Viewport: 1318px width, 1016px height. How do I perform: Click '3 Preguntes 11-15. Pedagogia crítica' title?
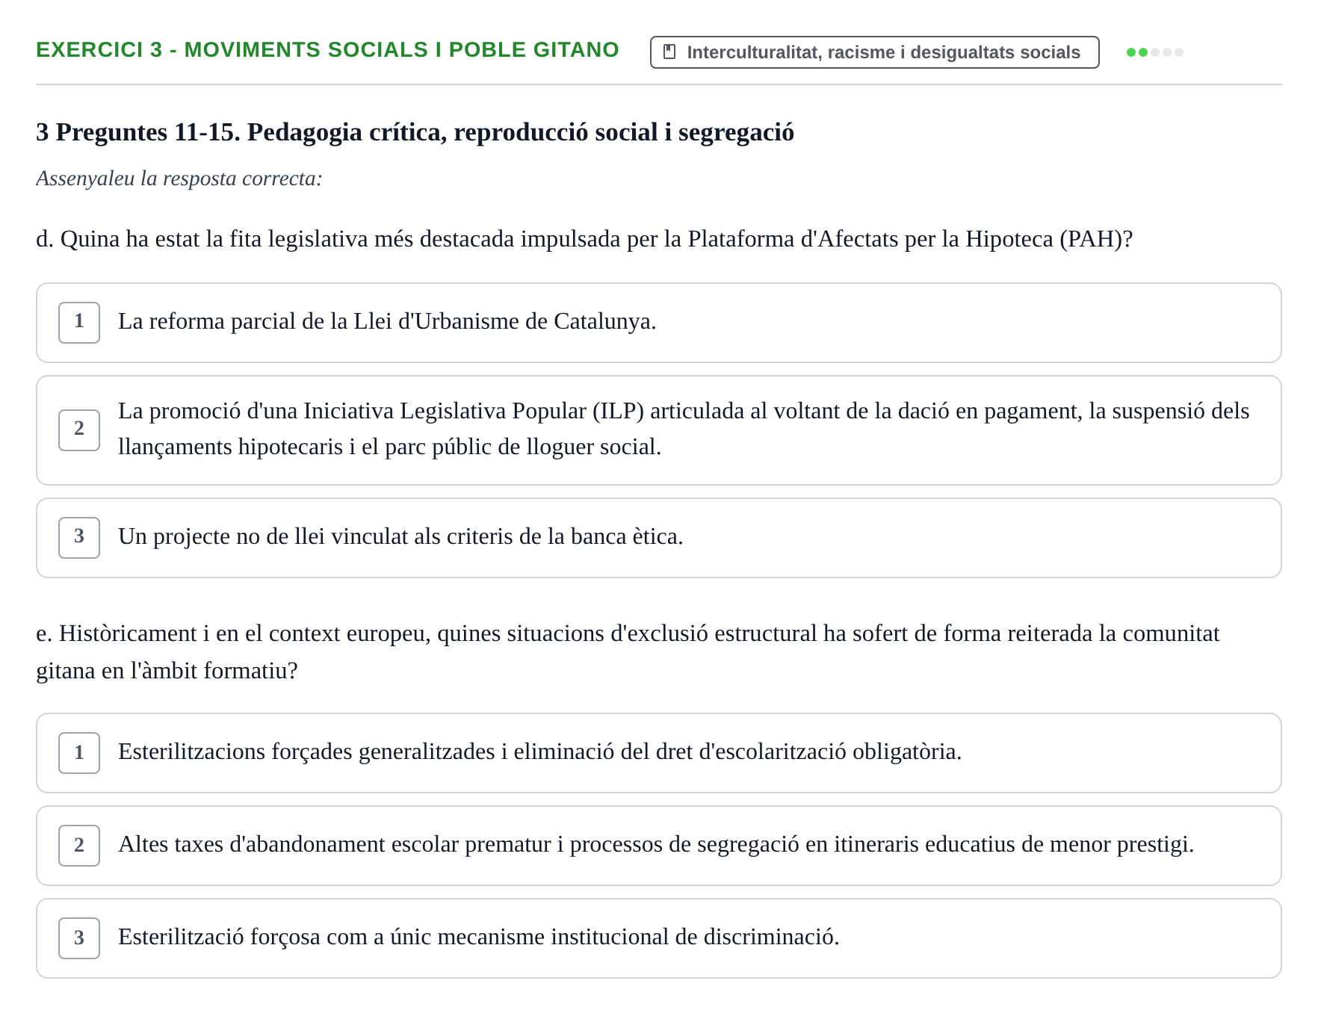[x=415, y=132]
